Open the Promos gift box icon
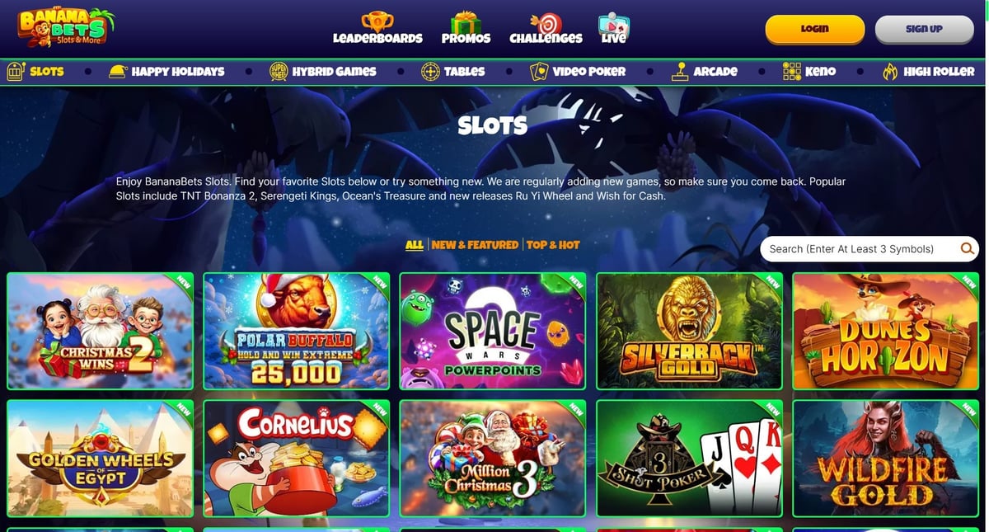989x532 pixels. click(x=466, y=22)
